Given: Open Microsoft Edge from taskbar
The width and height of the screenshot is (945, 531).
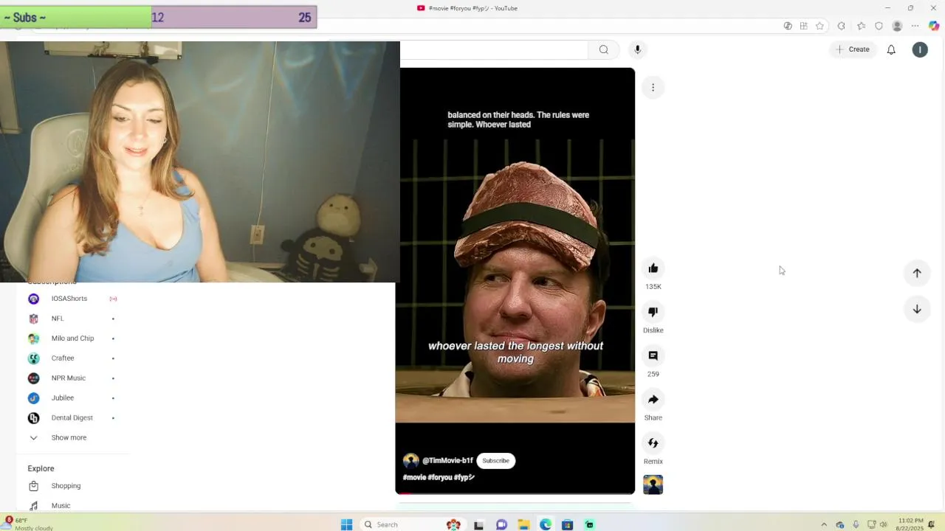Looking at the screenshot, I should [546, 524].
